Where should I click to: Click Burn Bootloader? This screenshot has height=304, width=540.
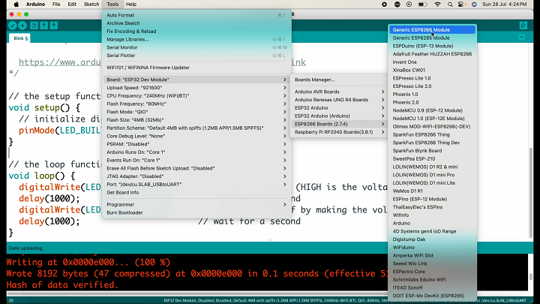pos(196,212)
